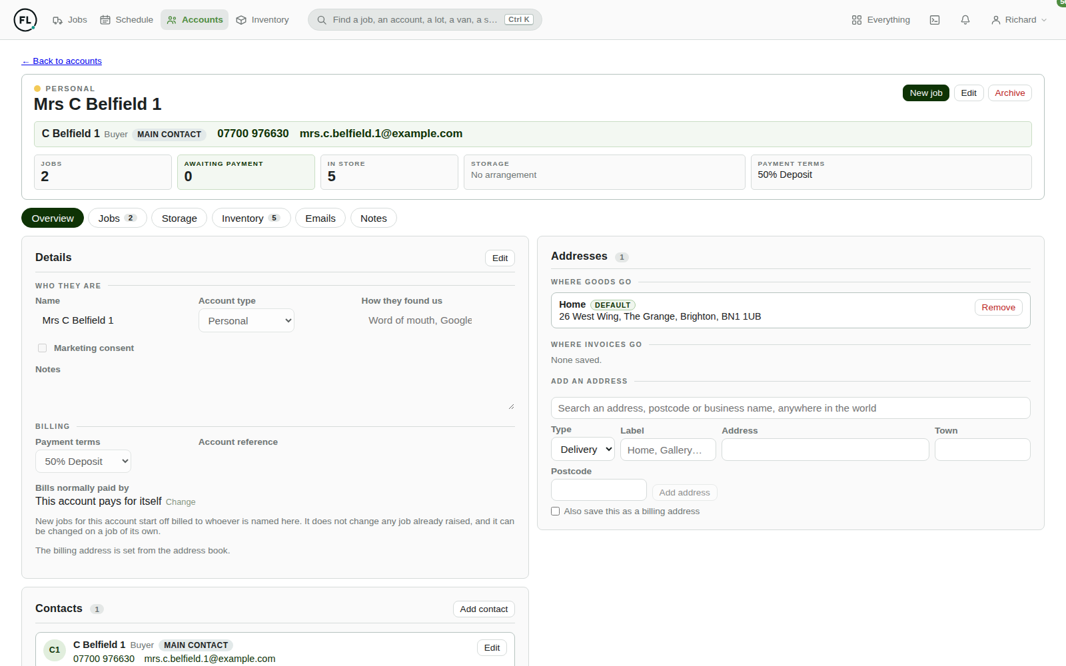Click the header phone number 07700 976630
This screenshot has width=1066, height=666.
click(x=253, y=134)
